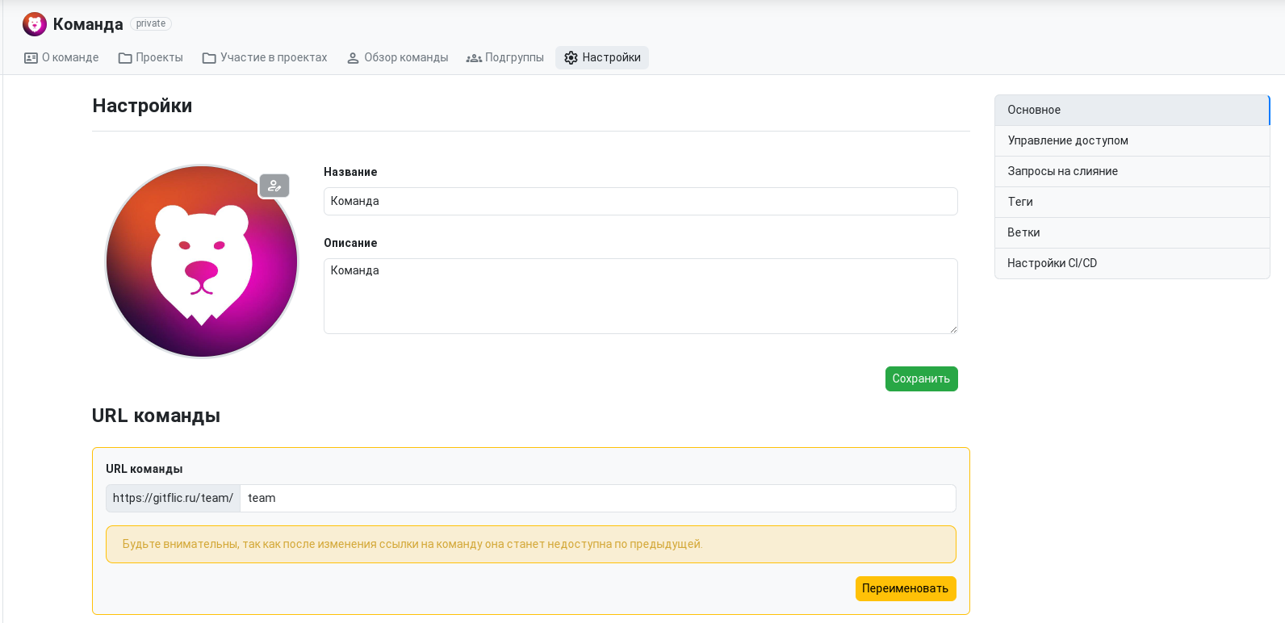Click the team logo icon in header
This screenshot has height=623, width=1285.
pos(35,24)
